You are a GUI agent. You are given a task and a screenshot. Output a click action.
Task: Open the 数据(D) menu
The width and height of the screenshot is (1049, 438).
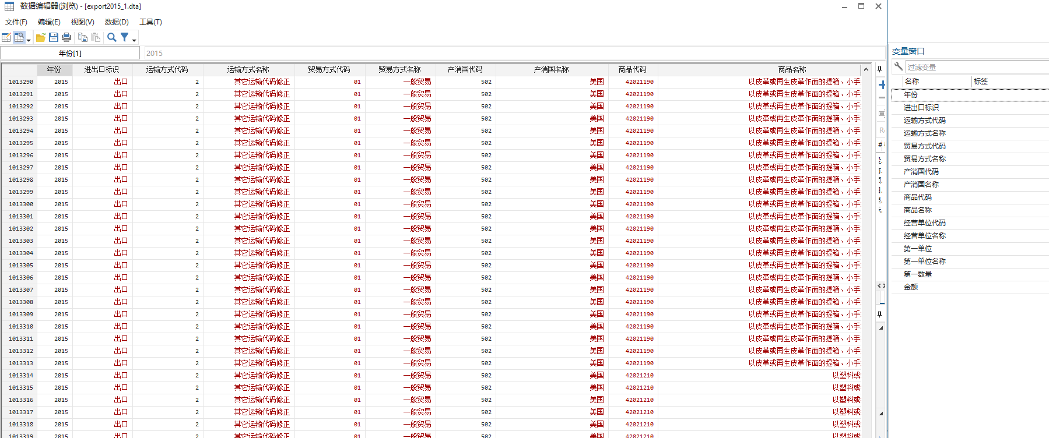[x=117, y=22]
